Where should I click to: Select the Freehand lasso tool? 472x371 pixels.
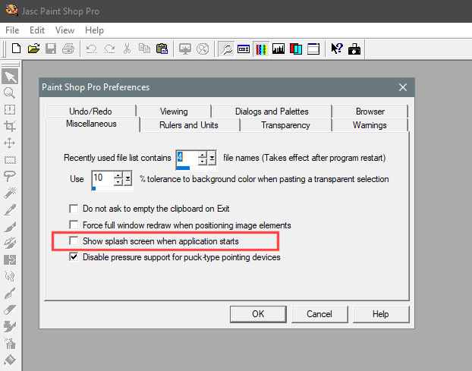pos(10,176)
